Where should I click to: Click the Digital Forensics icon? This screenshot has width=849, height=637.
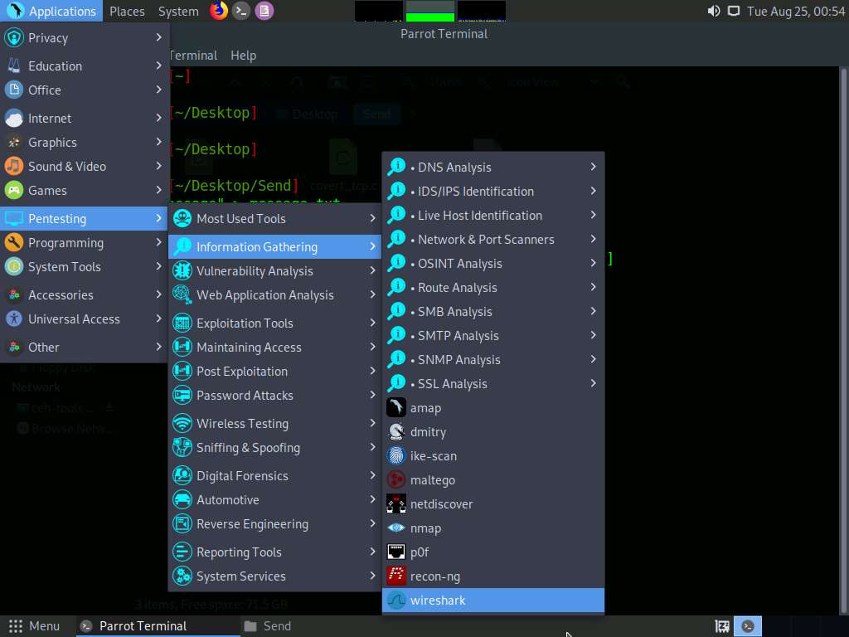182,475
